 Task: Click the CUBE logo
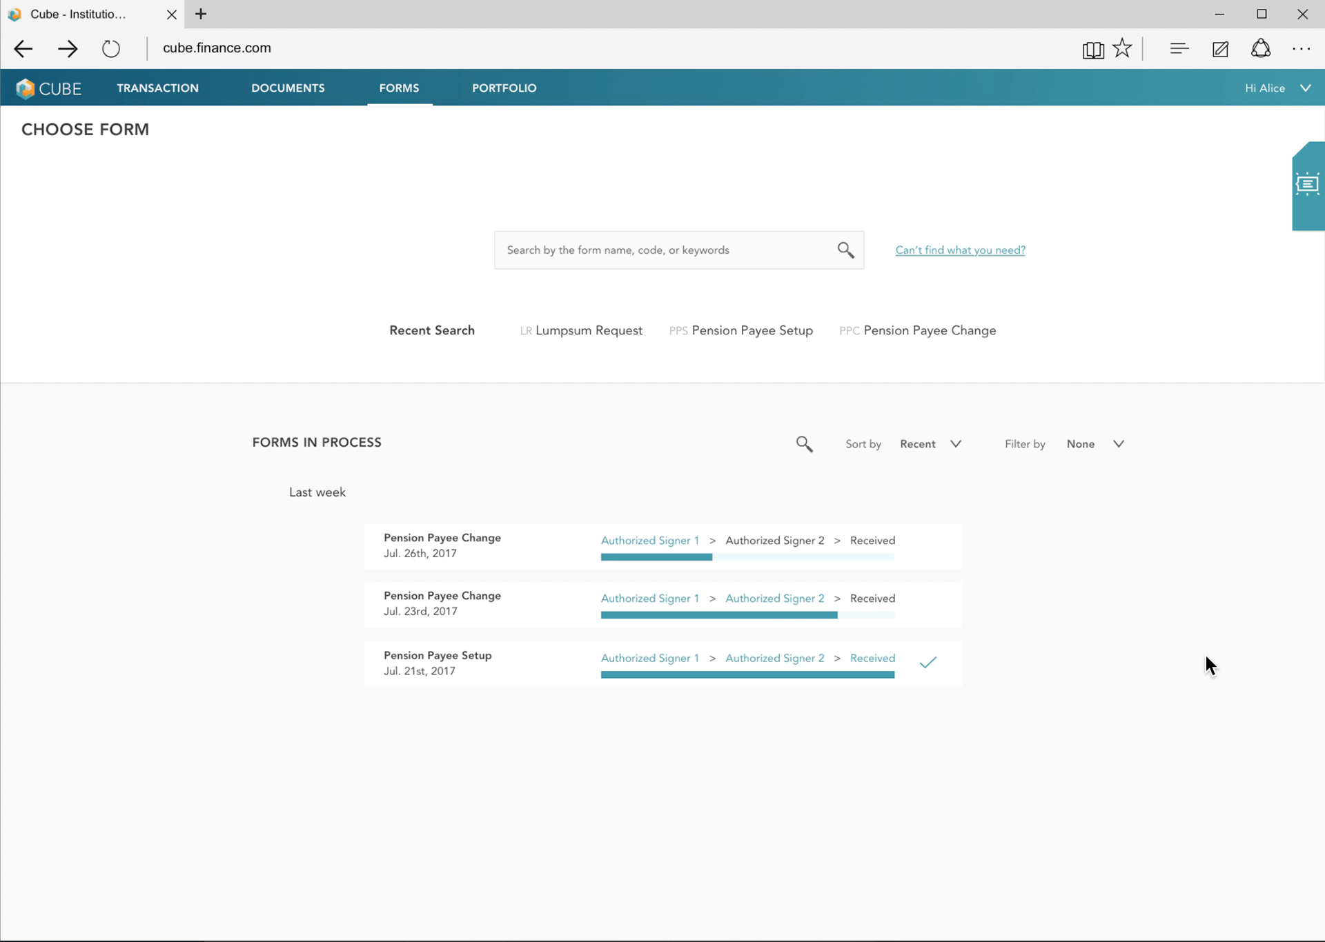point(48,88)
